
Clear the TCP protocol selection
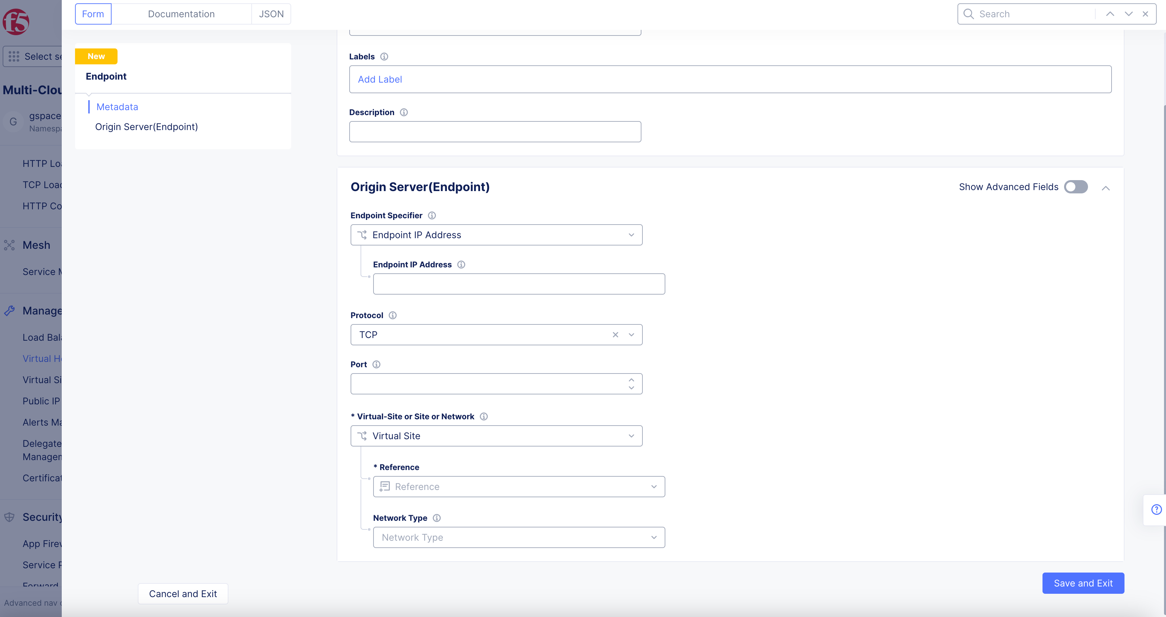pyautogui.click(x=615, y=335)
